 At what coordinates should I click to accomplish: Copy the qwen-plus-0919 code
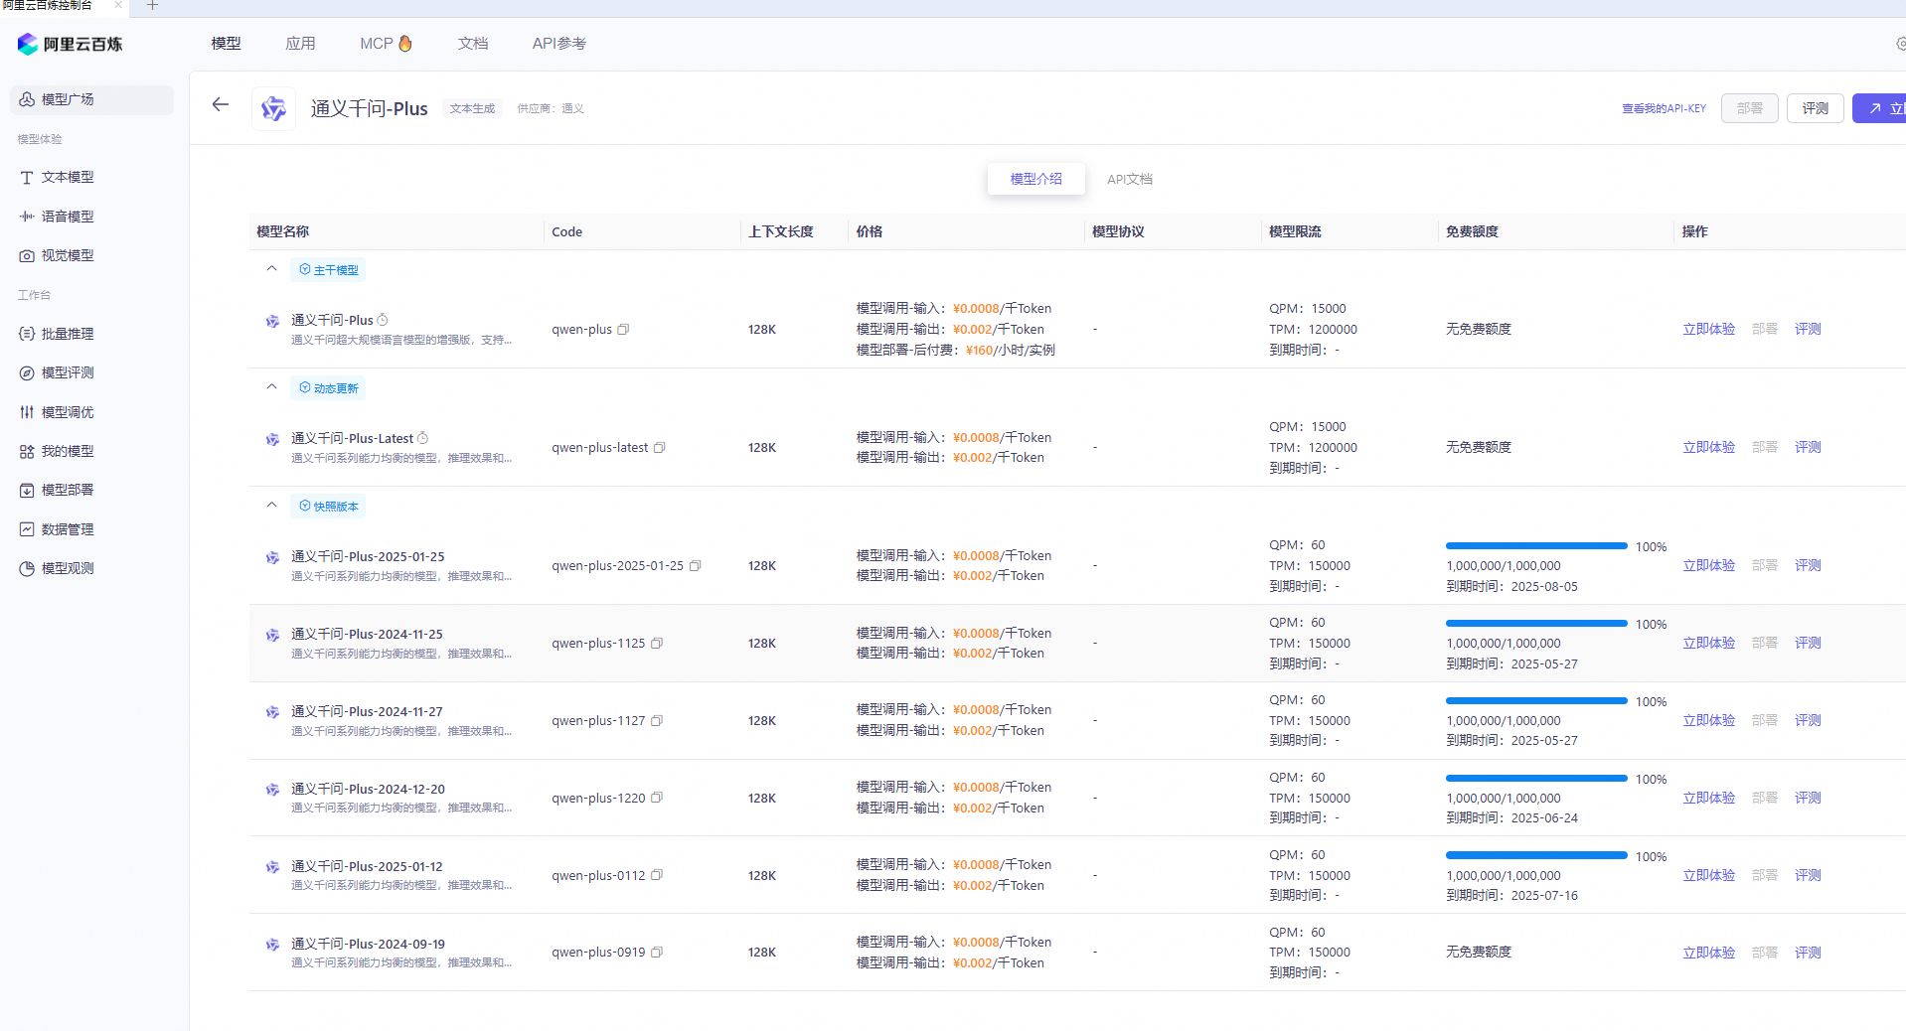point(656,953)
